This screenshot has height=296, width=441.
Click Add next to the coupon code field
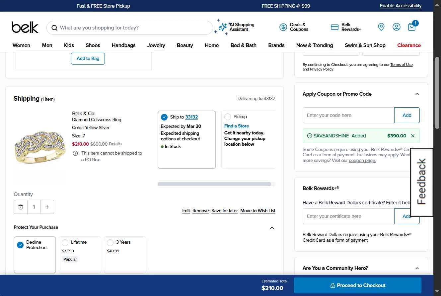[x=407, y=115]
